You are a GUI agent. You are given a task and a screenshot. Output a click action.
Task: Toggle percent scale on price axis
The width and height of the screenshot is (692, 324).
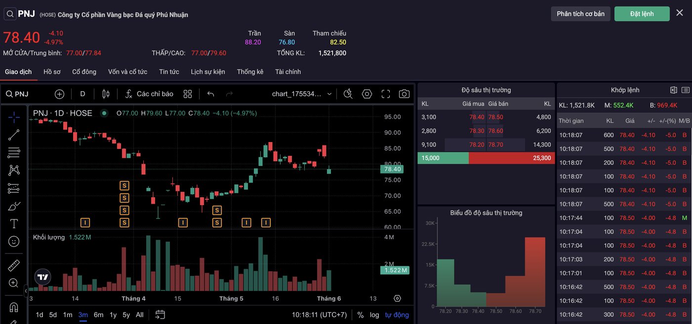tap(361, 315)
